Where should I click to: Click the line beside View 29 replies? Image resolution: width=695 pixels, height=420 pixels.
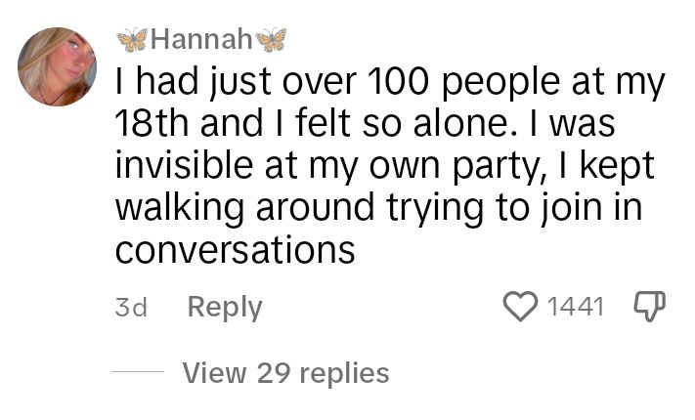[138, 372]
